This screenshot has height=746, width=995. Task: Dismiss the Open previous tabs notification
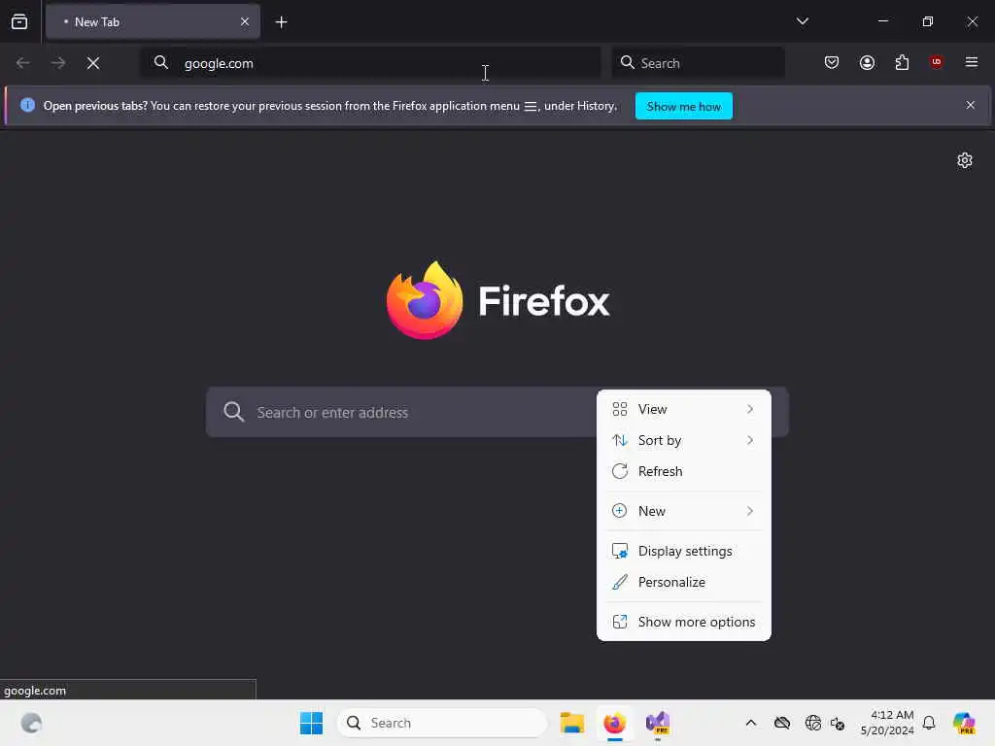pyautogui.click(x=970, y=105)
